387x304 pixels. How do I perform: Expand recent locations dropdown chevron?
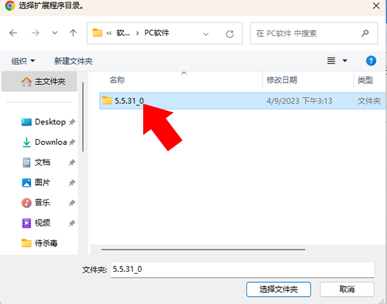click(x=55, y=33)
